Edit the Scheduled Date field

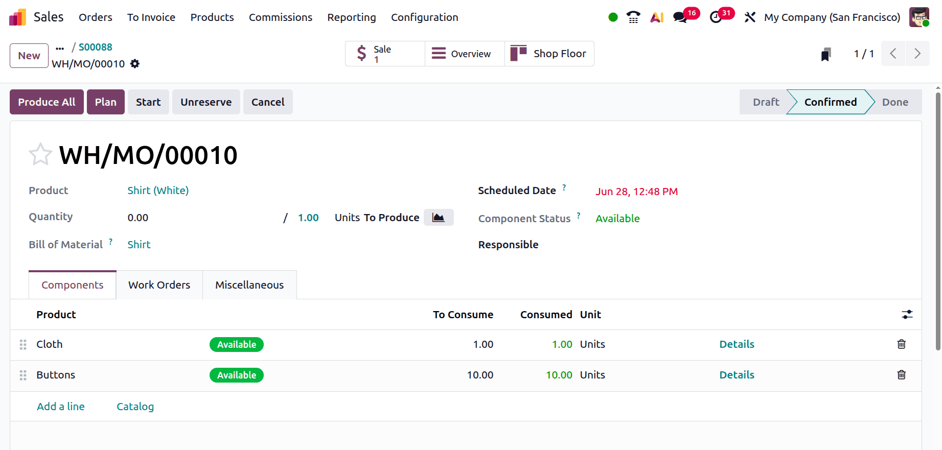tap(636, 192)
